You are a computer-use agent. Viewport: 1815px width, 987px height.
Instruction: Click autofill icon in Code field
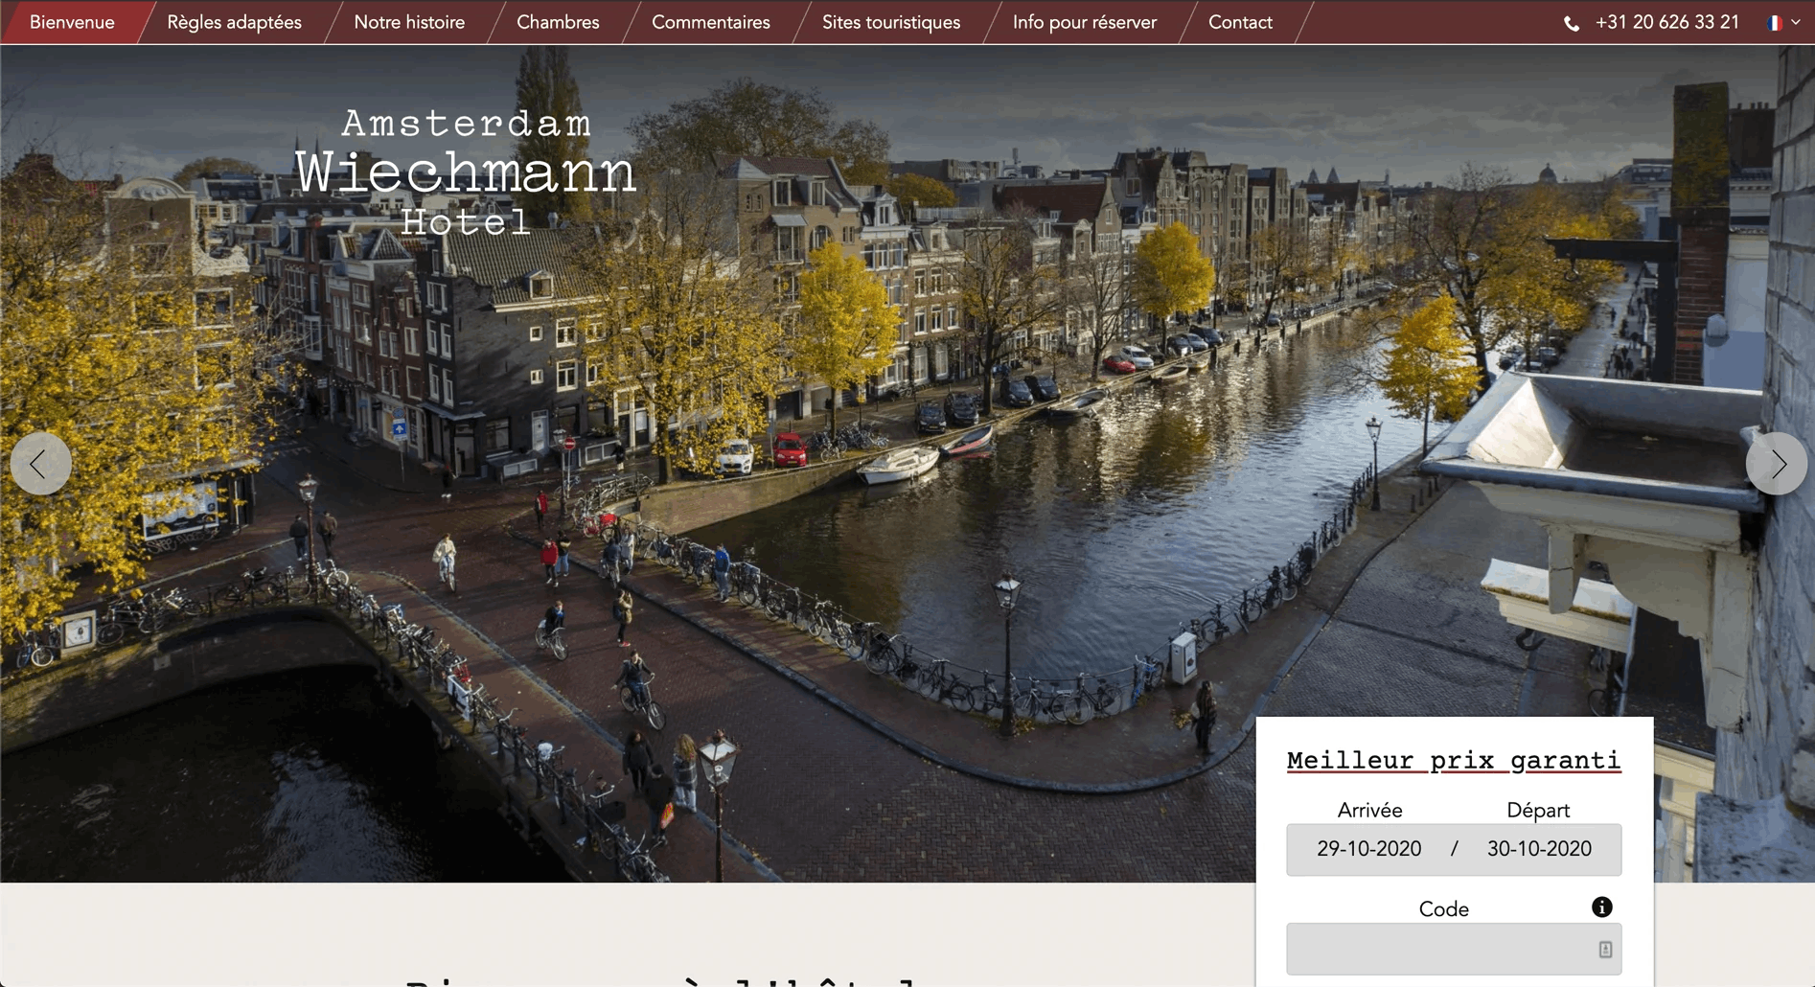point(1605,949)
